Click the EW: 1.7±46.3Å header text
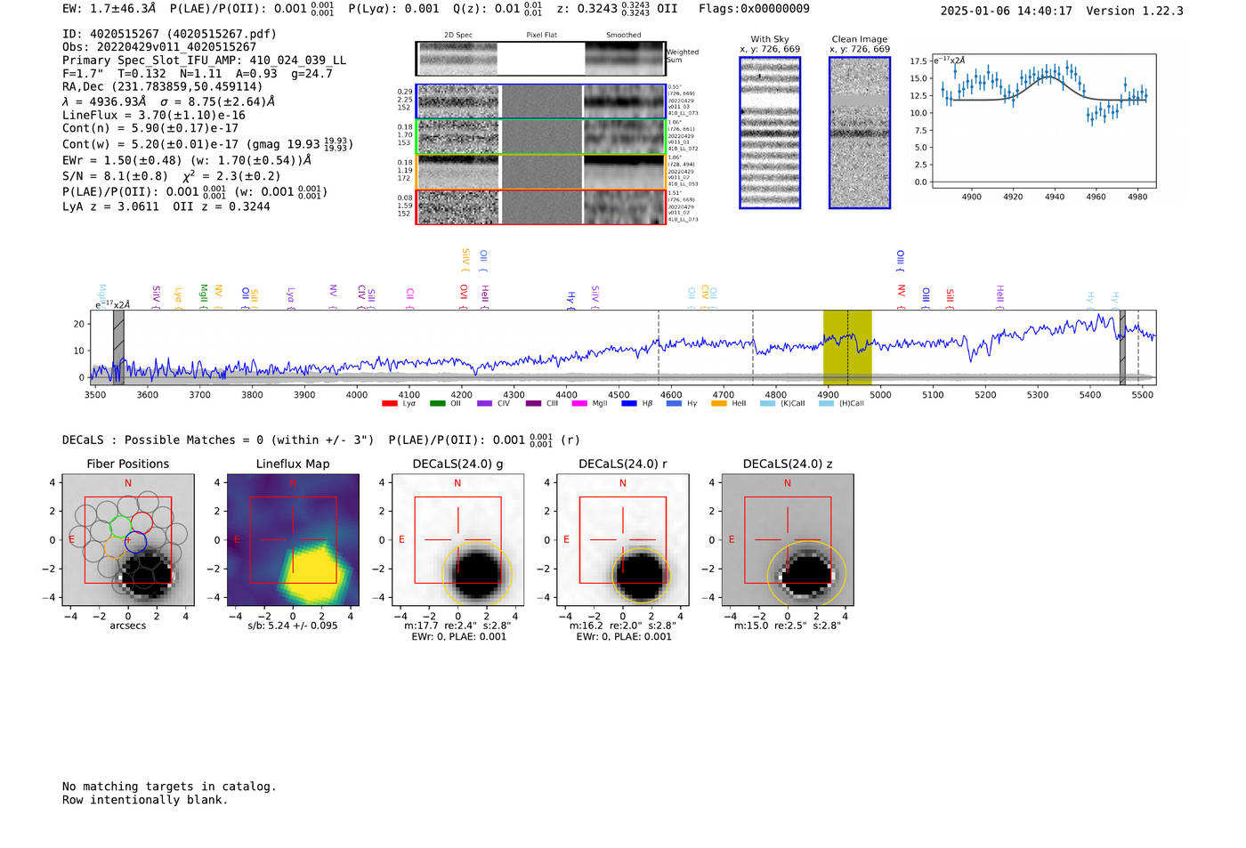Screen dimensions: 1246x848 tap(109, 9)
